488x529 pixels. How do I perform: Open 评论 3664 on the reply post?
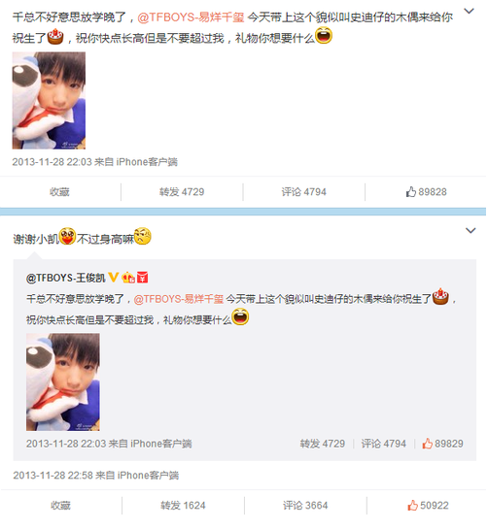click(x=305, y=506)
